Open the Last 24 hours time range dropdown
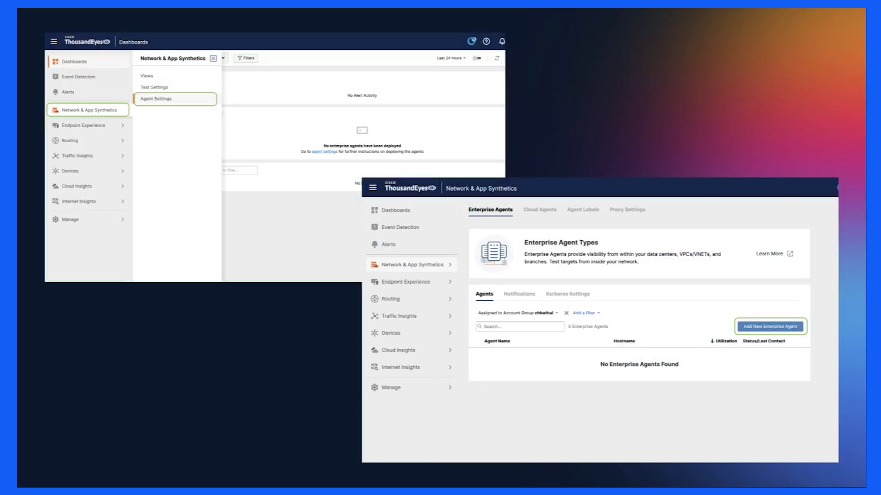Screen dimensions: 881x495 [451, 58]
